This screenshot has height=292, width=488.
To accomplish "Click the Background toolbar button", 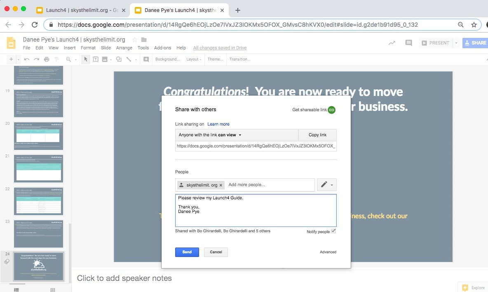I will [x=167, y=59].
